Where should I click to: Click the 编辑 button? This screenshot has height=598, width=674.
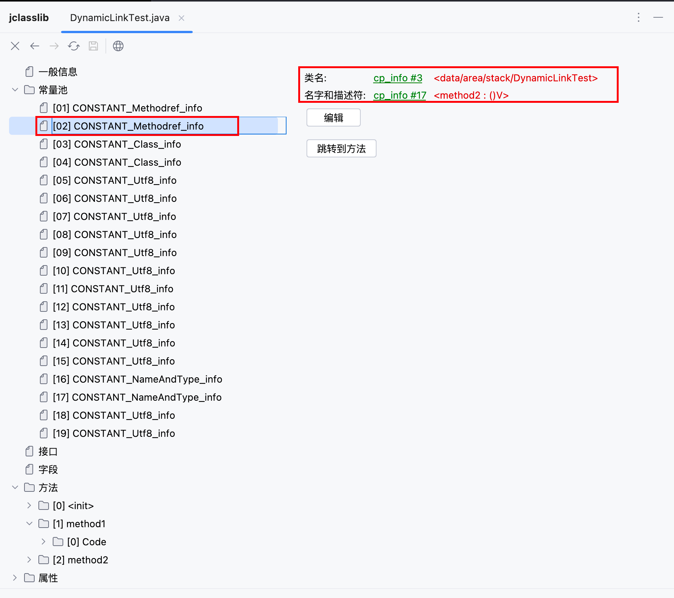[x=334, y=117]
